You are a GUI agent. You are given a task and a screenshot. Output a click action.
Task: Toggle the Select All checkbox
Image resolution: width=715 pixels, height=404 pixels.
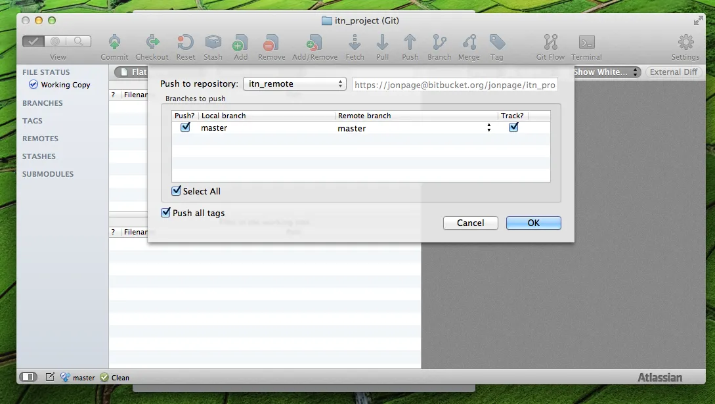click(176, 191)
